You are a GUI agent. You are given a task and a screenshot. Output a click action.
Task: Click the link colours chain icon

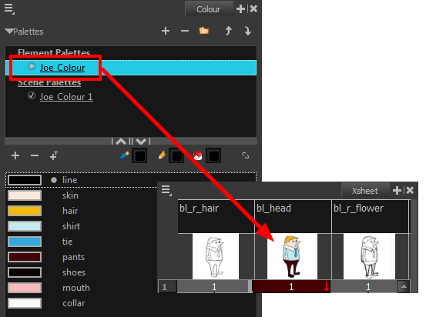point(245,155)
